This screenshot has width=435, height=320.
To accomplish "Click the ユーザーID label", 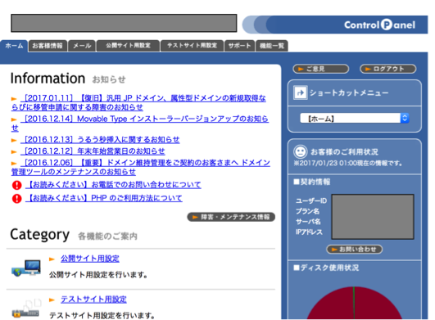I will [x=311, y=201].
